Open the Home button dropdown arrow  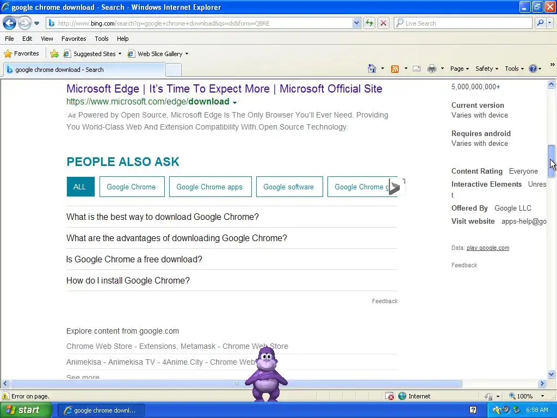pyautogui.click(x=382, y=69)
